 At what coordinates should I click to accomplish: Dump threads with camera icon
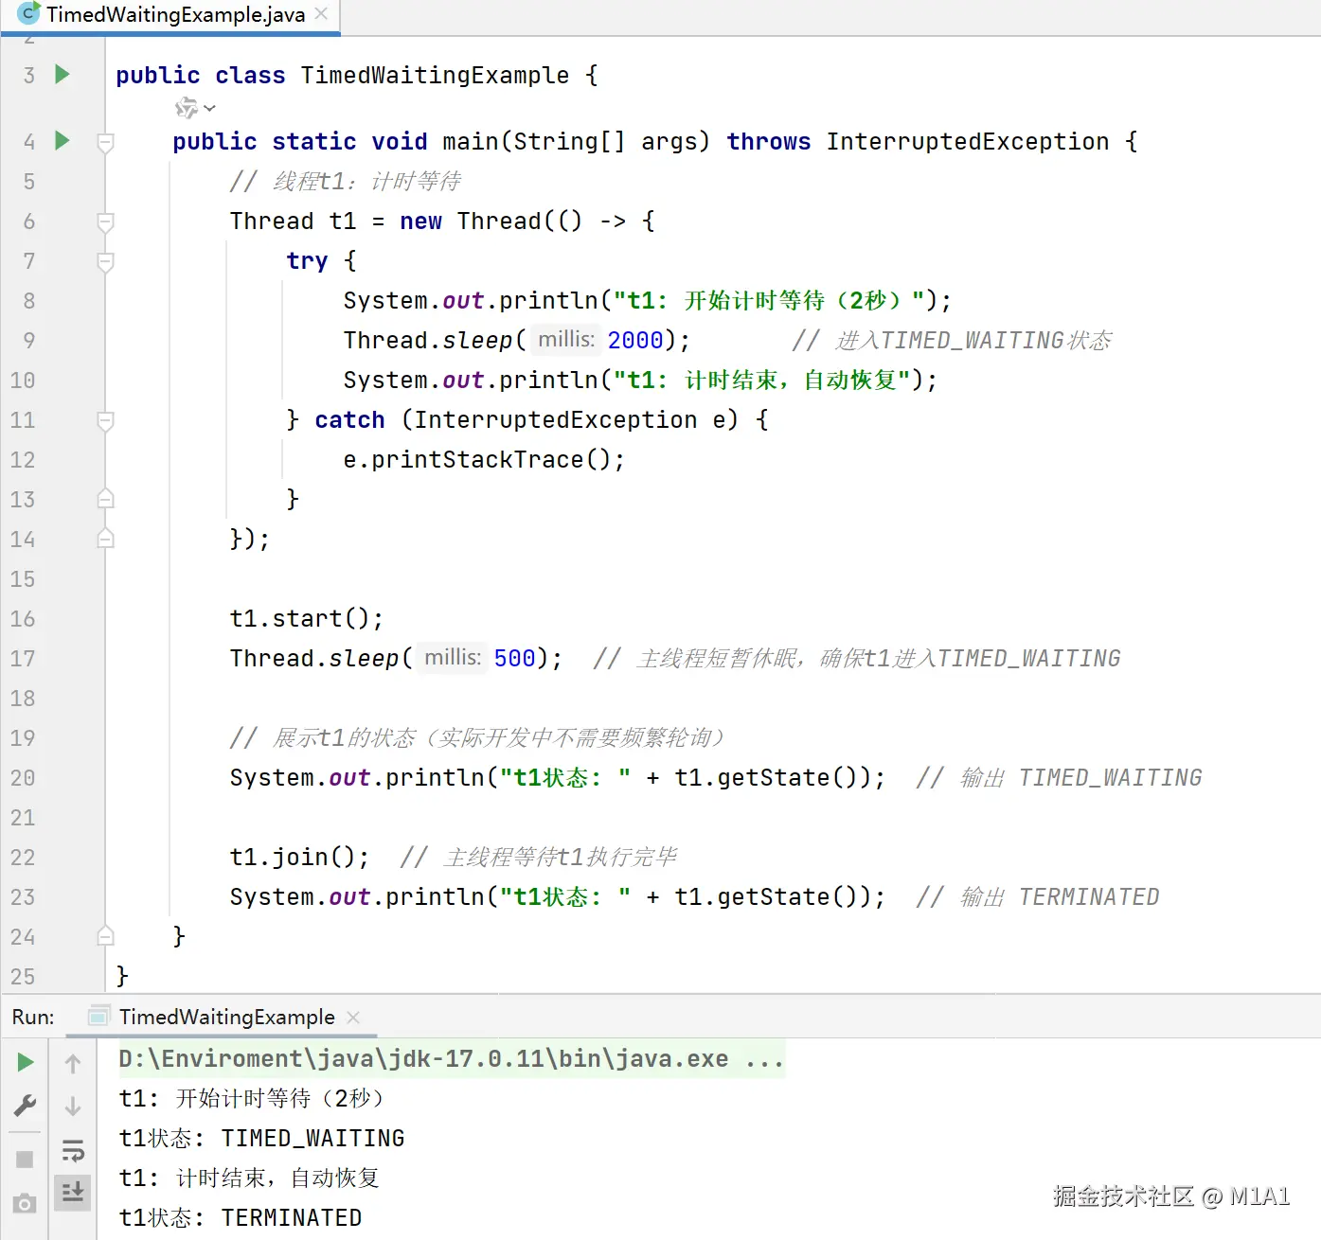[26, 1203]
